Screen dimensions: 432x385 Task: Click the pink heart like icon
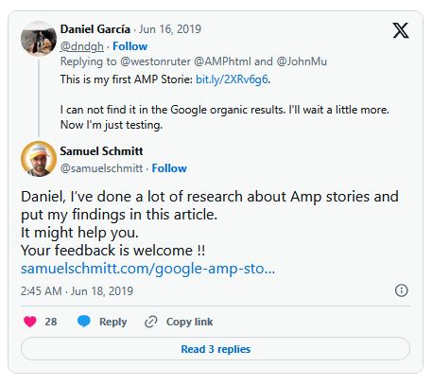(x=30, y=322)
